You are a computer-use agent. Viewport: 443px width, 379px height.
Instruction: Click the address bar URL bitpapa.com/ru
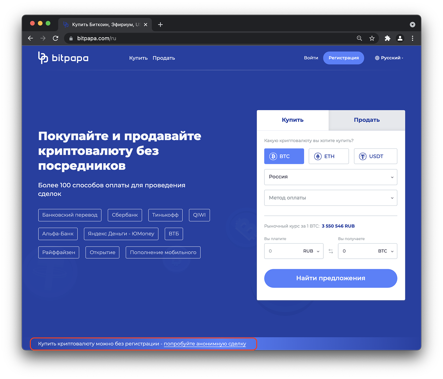(97, 38)
